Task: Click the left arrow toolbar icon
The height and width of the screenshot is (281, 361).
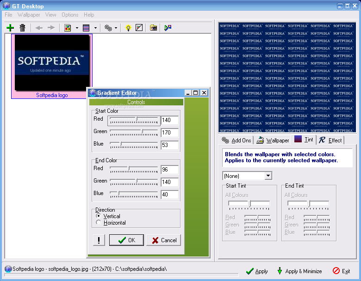Action: 39,28
